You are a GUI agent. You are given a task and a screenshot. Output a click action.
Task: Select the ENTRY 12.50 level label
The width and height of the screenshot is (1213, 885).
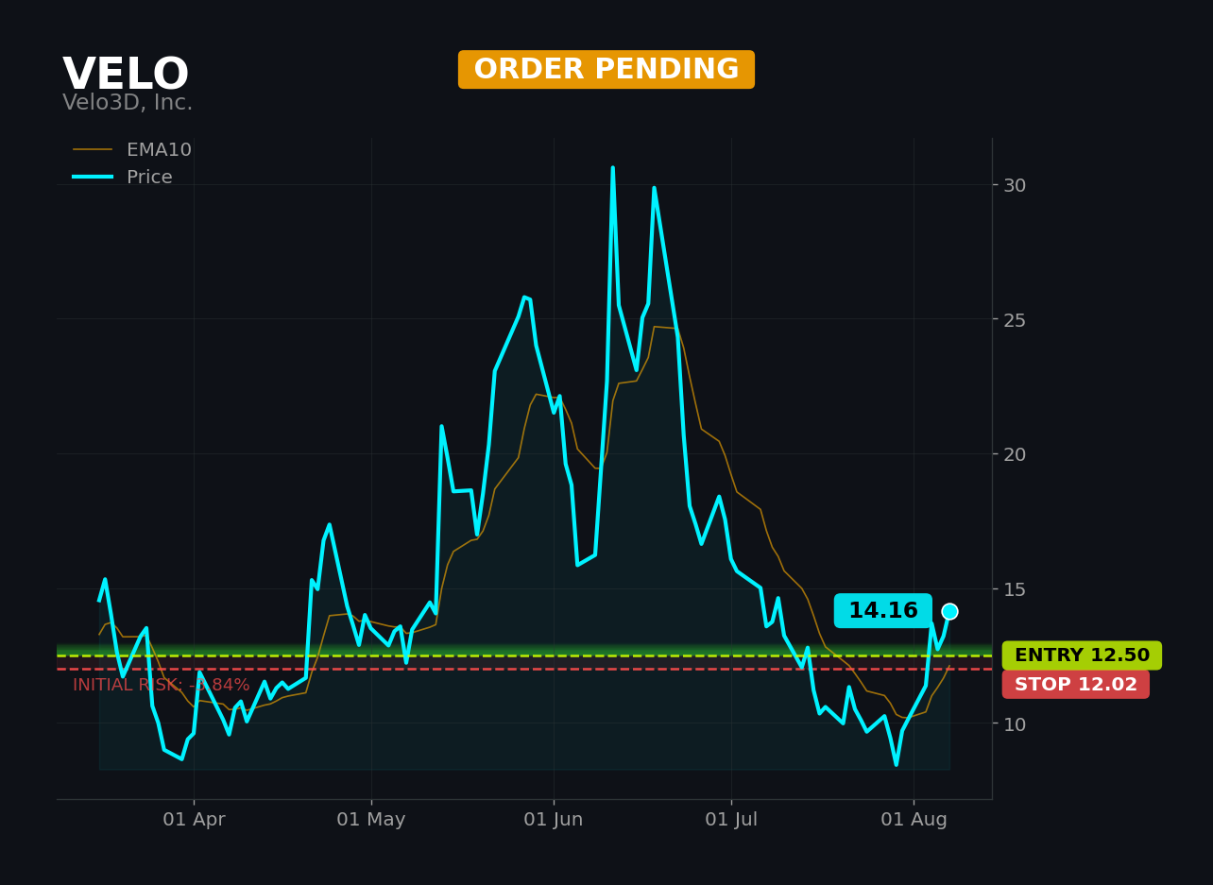[x=1082, y=655]
